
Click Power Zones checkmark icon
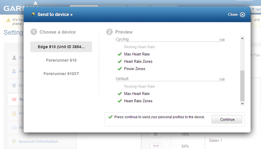120,69
